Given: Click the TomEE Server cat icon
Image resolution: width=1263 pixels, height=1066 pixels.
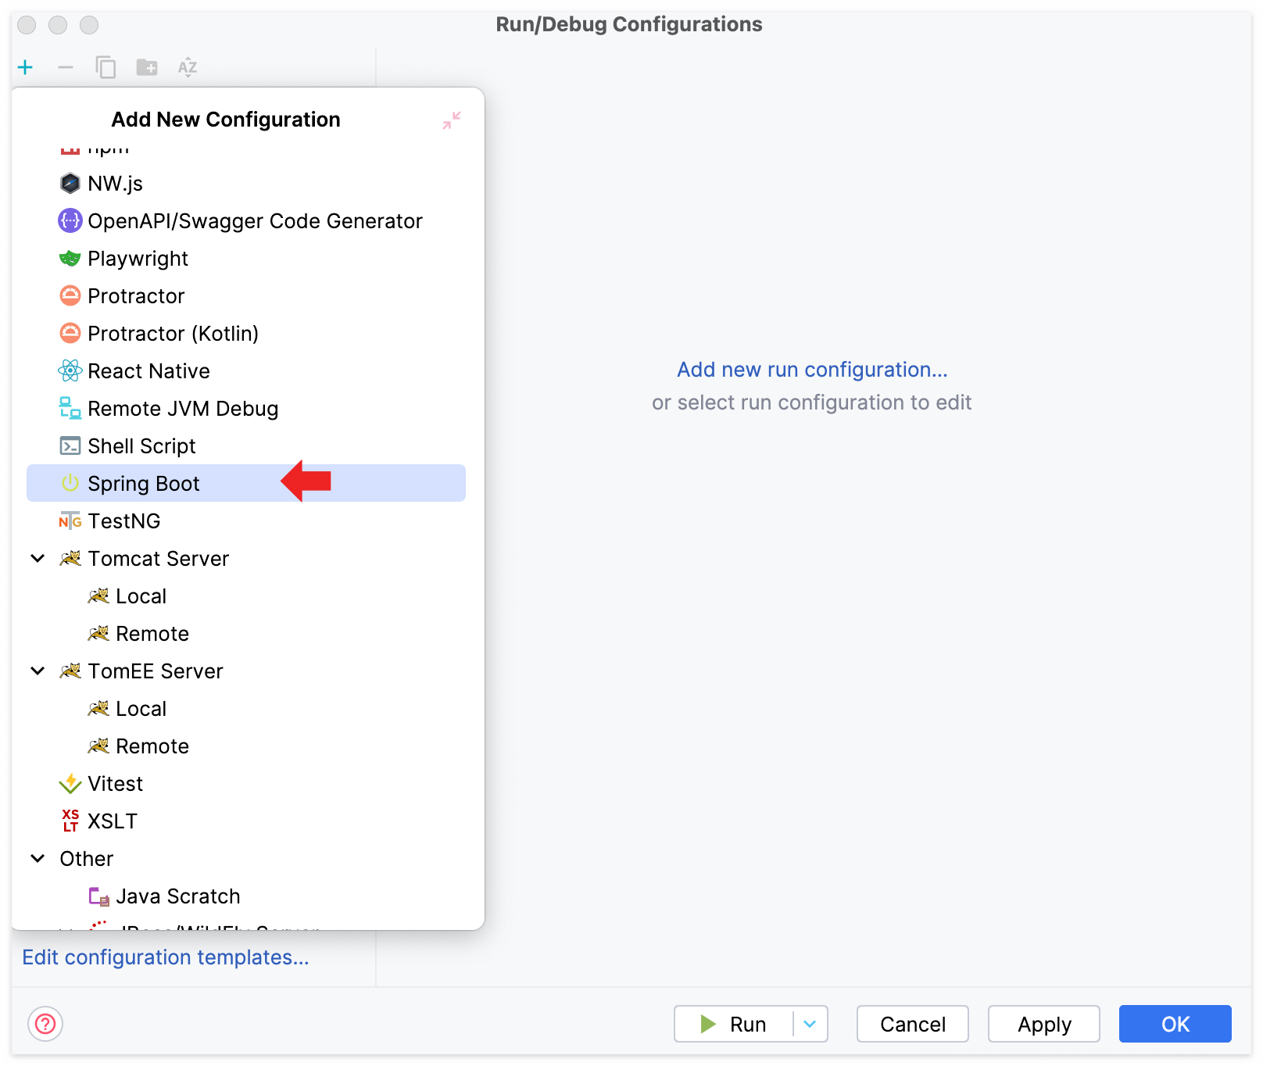Looking at the screenshot, I should click(x=70, y=671).
